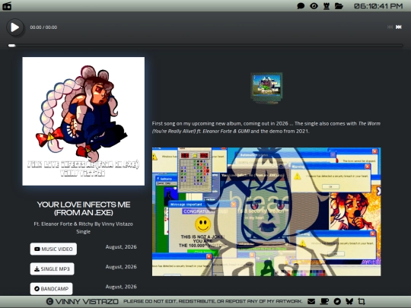Open the chess rook icon
Viewport: 411px width, 308px height.
(327, 6)
